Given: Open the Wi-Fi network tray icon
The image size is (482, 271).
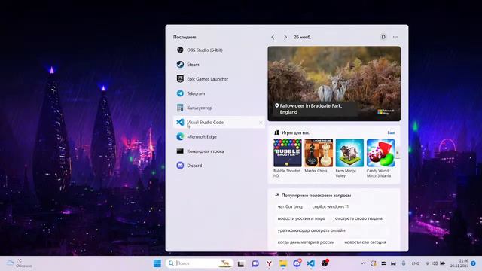Looking at the screenshot, I should point(427,263).
